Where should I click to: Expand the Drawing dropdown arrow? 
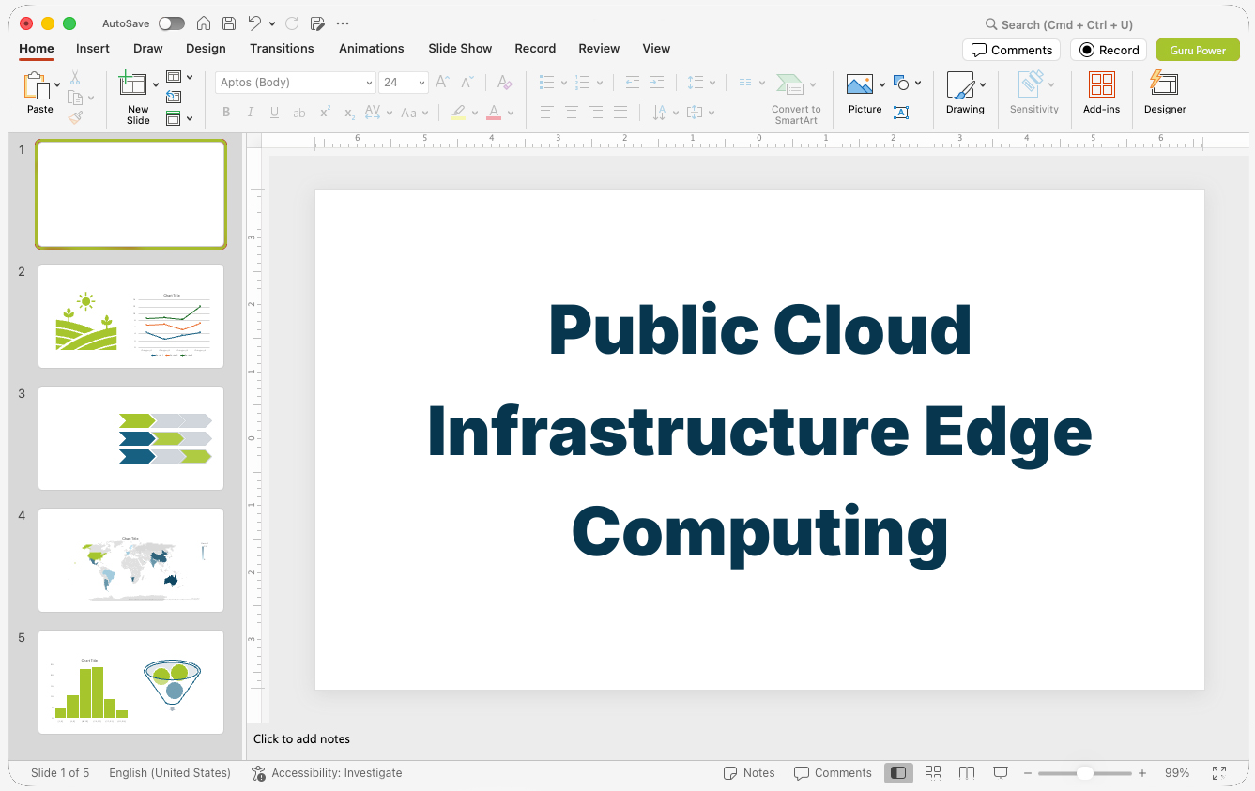(x=983, y=84)
